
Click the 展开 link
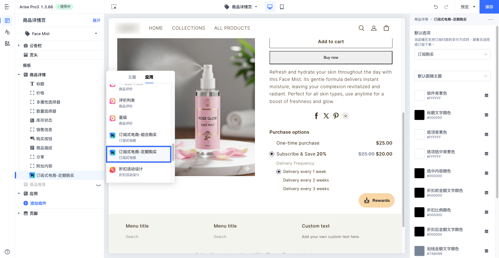point(96,21)
